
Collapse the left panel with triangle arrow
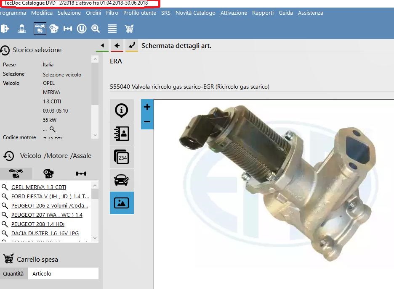tap(102, 46)
